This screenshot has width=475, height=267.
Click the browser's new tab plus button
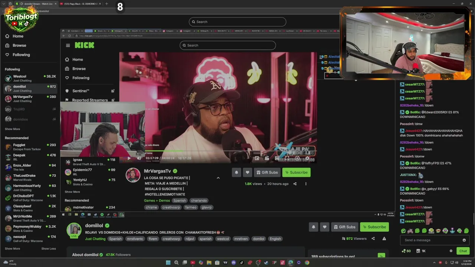107,4
